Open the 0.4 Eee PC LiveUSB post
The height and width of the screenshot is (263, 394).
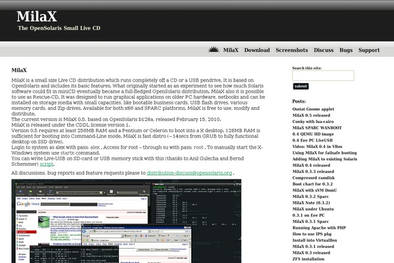313,141
